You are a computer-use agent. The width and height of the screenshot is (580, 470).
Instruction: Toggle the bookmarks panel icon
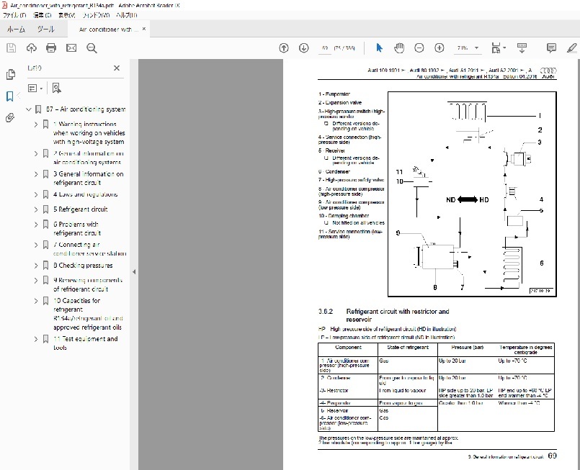10,96
